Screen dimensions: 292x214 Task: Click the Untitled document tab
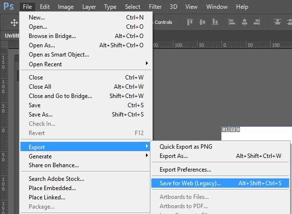point(12,36)
